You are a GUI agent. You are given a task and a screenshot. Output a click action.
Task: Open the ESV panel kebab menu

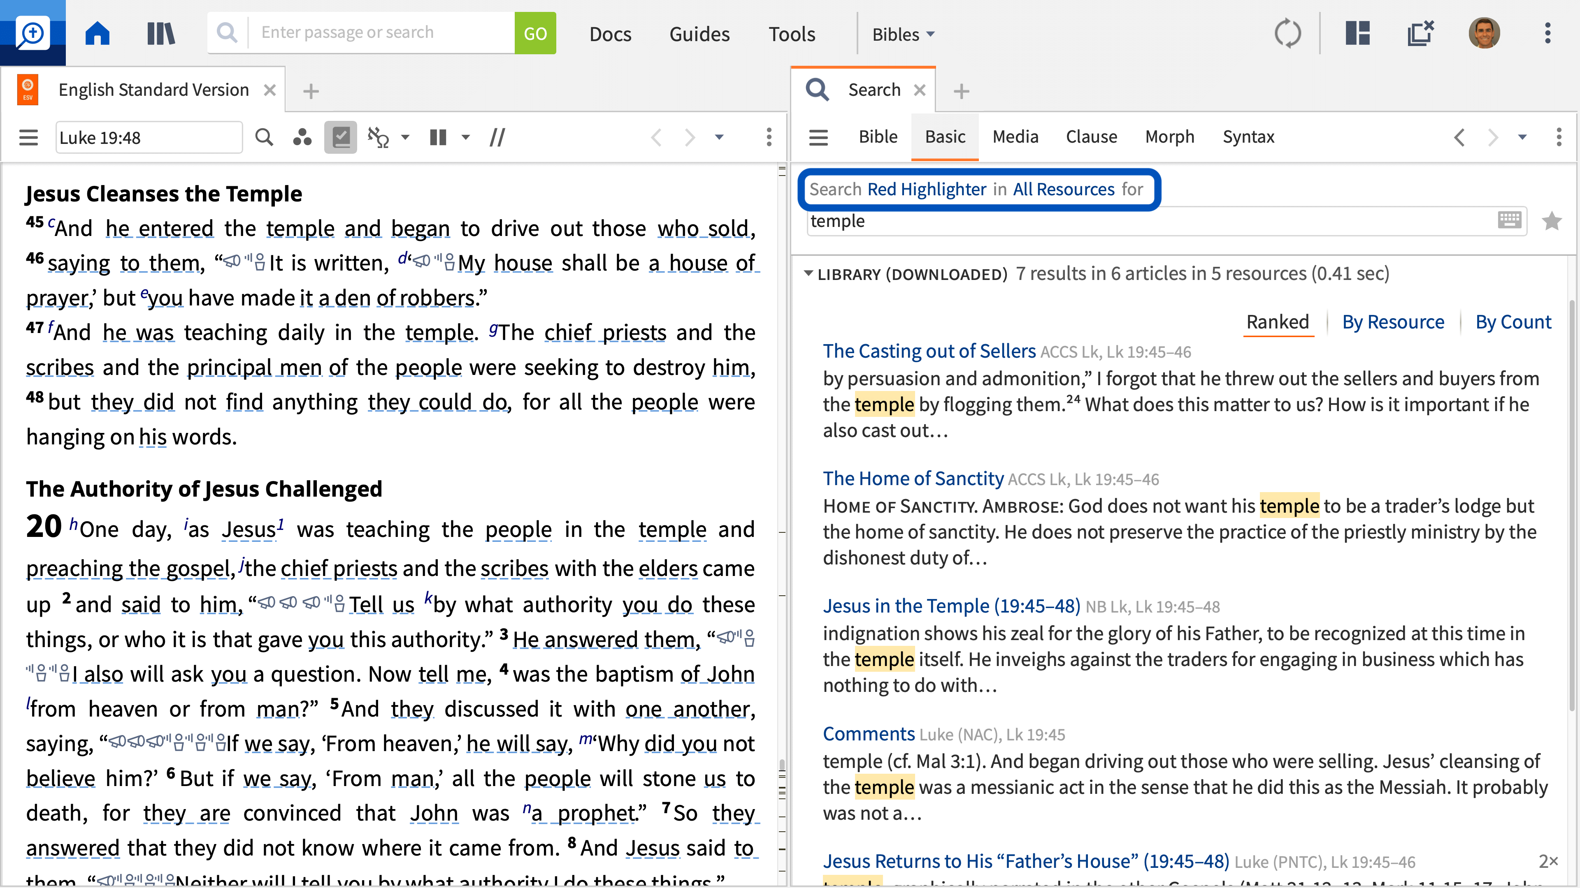pos(769,136)
